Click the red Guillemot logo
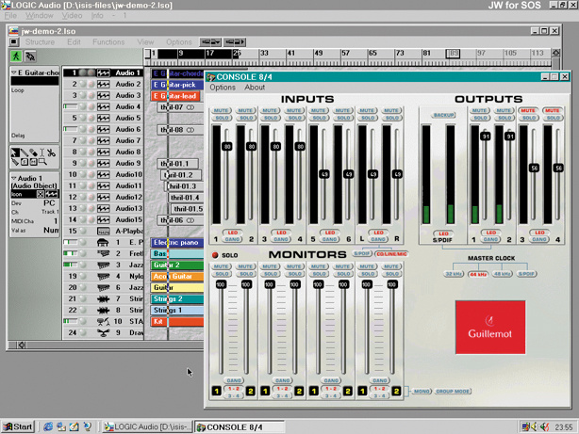The height and width of the screenshot is (434, 579). 490,327
